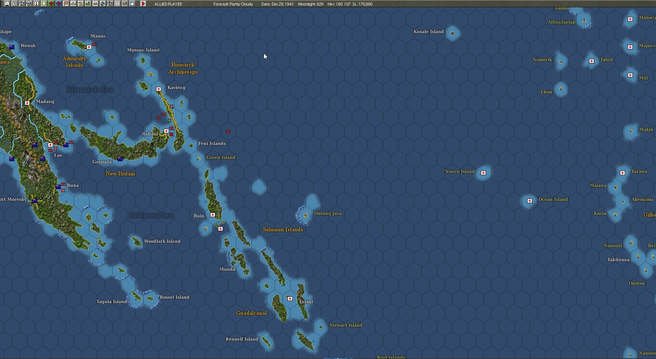The height and width of the screenshot is (359, 656).
Task: Click the single yellow ship silhouette icon
Action: point(73,4)
